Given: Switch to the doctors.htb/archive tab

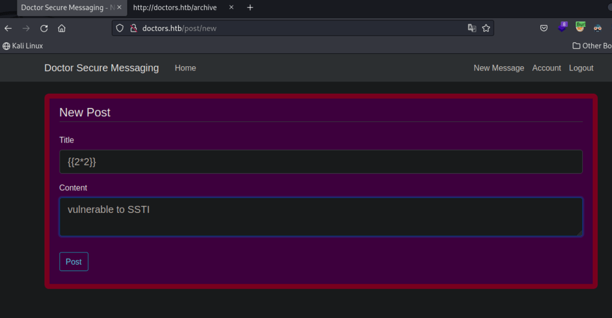Looking at the screenshot, I should [x=175, y=8].
